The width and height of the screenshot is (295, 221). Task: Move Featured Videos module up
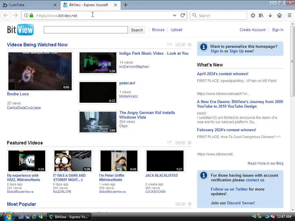tap(177, 143)
